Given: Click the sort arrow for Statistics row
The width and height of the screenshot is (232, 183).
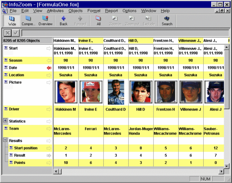Looking at the screenshot, I should tap(49, 121).
